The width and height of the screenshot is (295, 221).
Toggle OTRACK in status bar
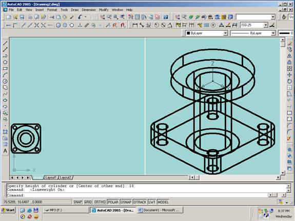[140, 202]
